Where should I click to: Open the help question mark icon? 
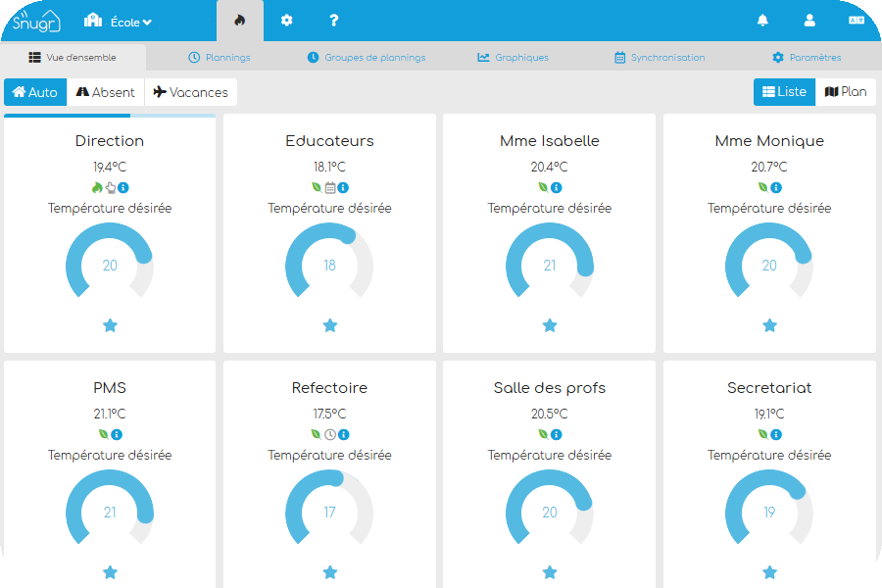333,21
